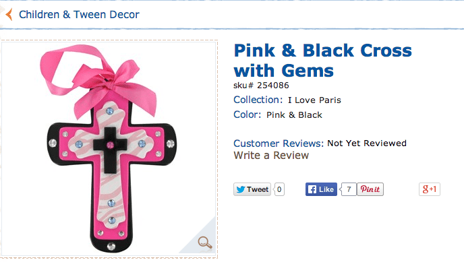Click the Tweet button label
The width and height of the screenshot is (464, 262).
coord(258,189)
